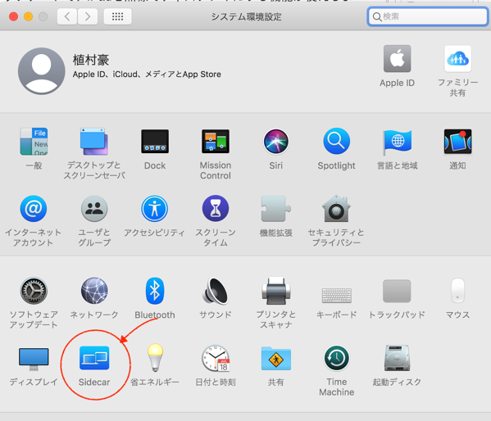Open the 一般 (General) preferences pane

34,142
